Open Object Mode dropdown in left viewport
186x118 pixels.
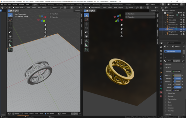tap(19, 8)
